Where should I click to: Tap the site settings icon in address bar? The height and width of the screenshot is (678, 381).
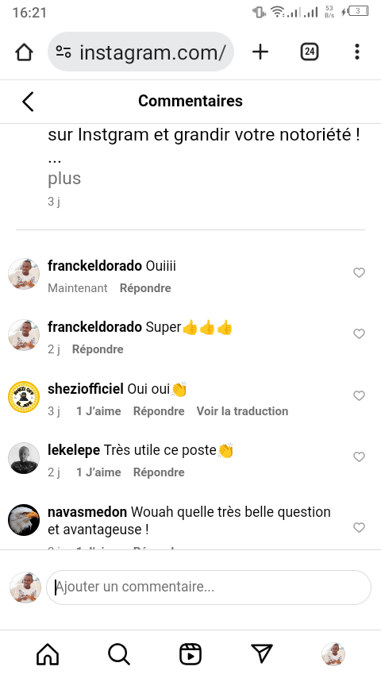point(63,52)
